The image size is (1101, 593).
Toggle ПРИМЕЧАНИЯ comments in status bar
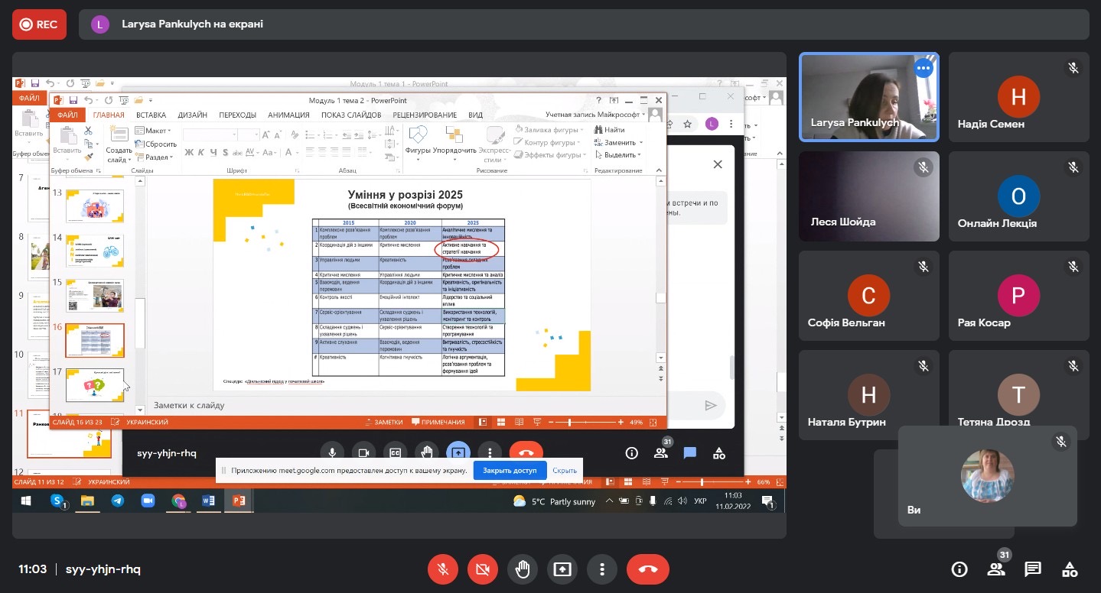click(438, 422)
